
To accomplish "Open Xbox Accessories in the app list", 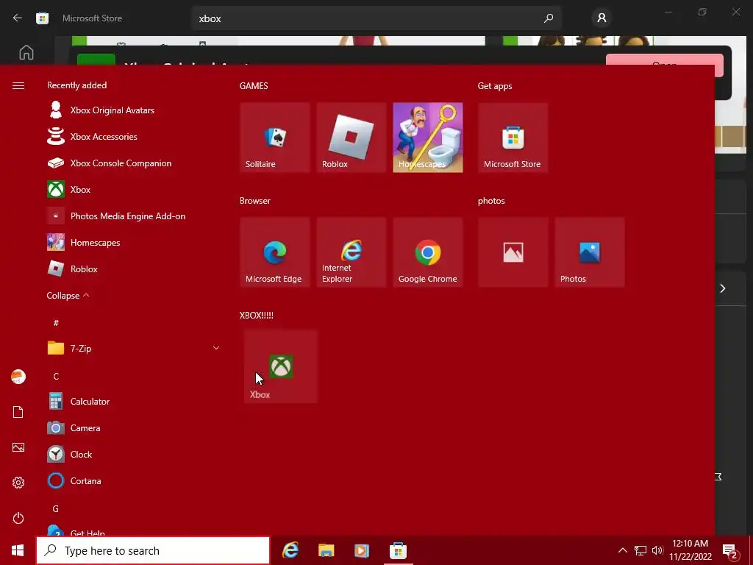I will (x=134, y=136).
